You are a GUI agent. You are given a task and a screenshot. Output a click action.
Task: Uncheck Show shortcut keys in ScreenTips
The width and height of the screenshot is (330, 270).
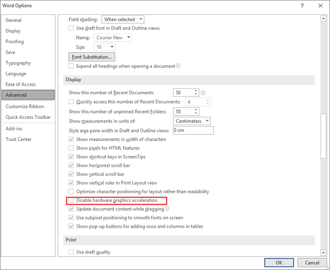tap(71, 157)
